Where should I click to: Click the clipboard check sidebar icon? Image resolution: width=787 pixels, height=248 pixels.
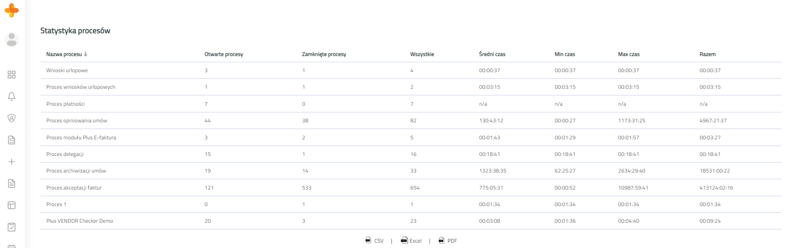point(12,227)
